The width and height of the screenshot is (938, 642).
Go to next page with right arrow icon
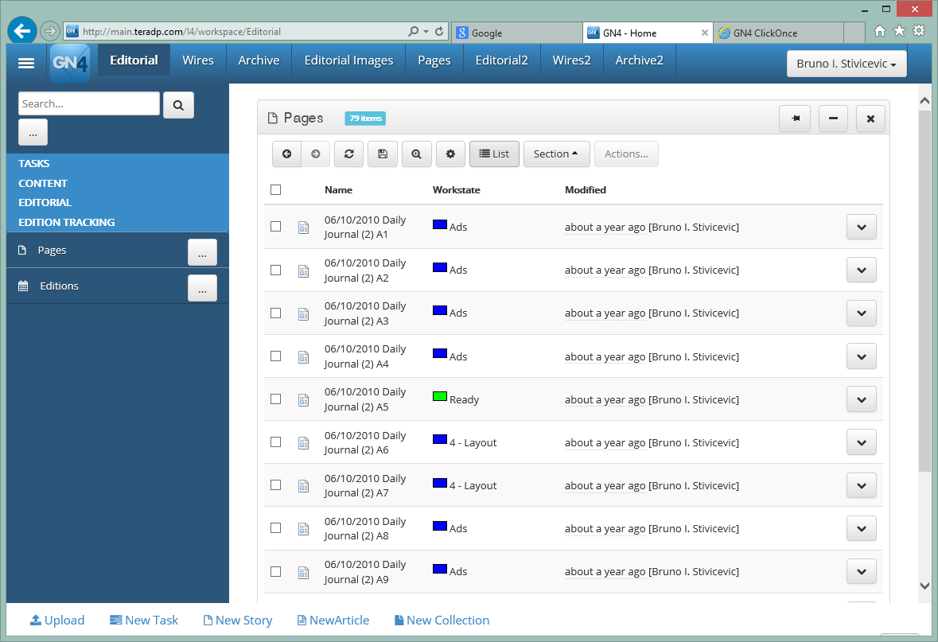316,154
